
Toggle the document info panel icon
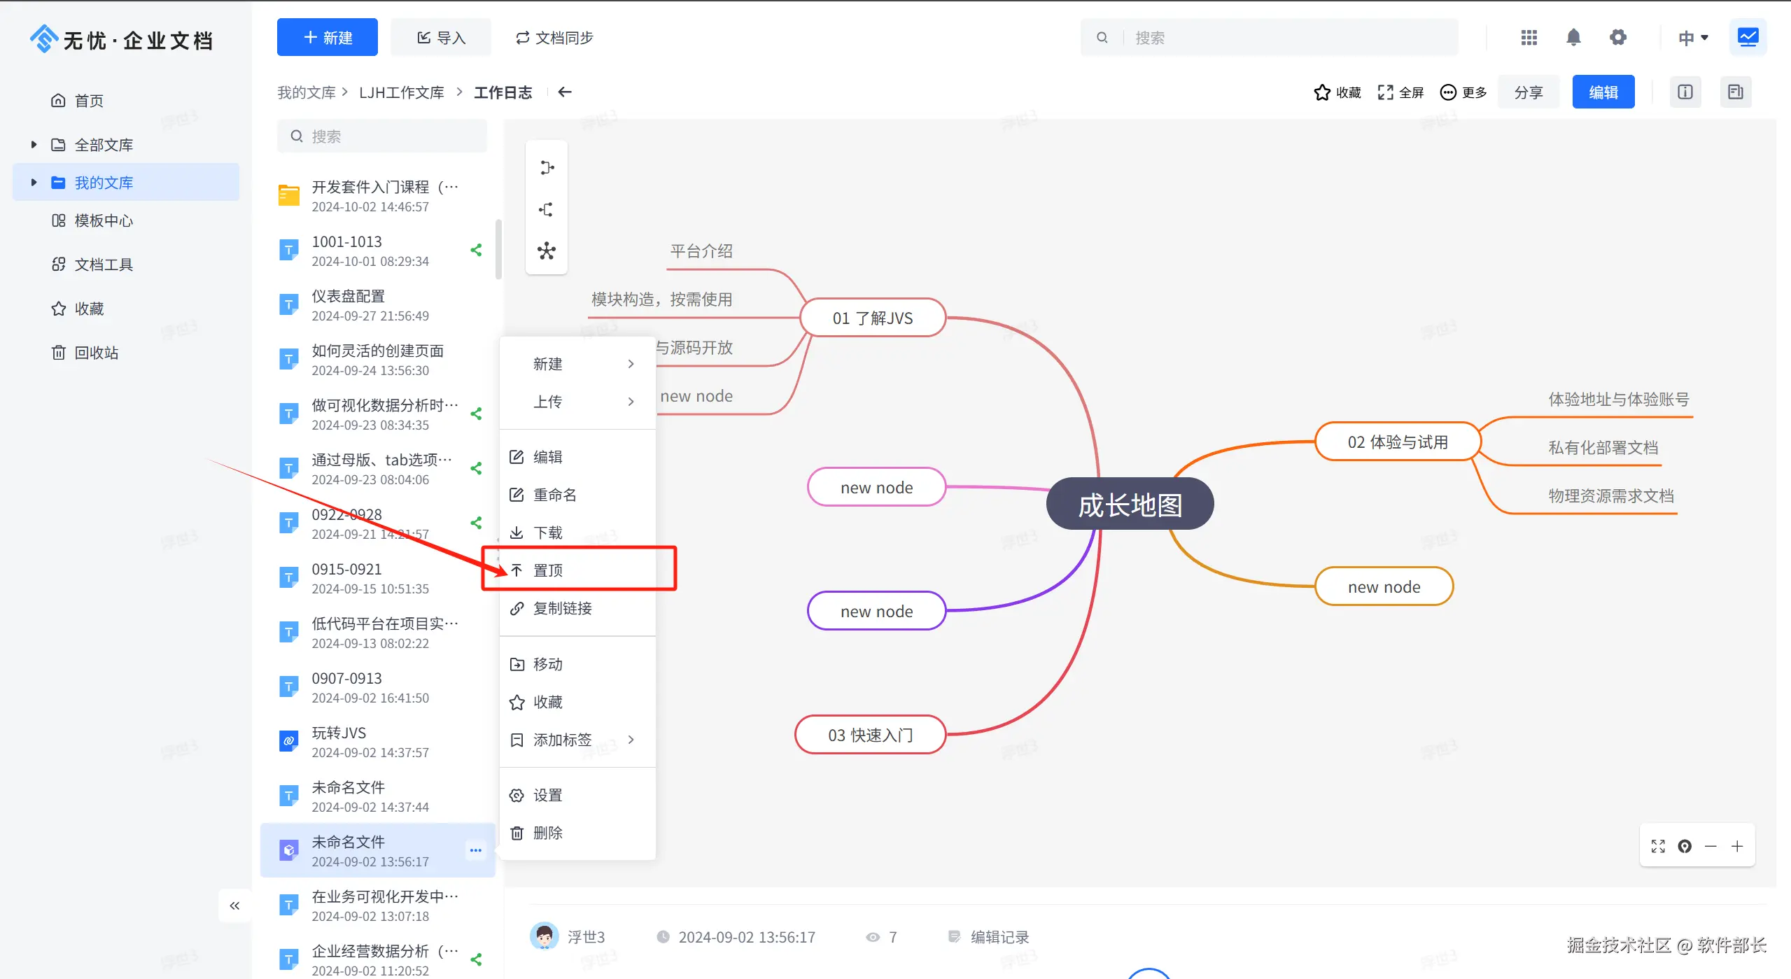pyautogui.click(x=1685, y=92)
